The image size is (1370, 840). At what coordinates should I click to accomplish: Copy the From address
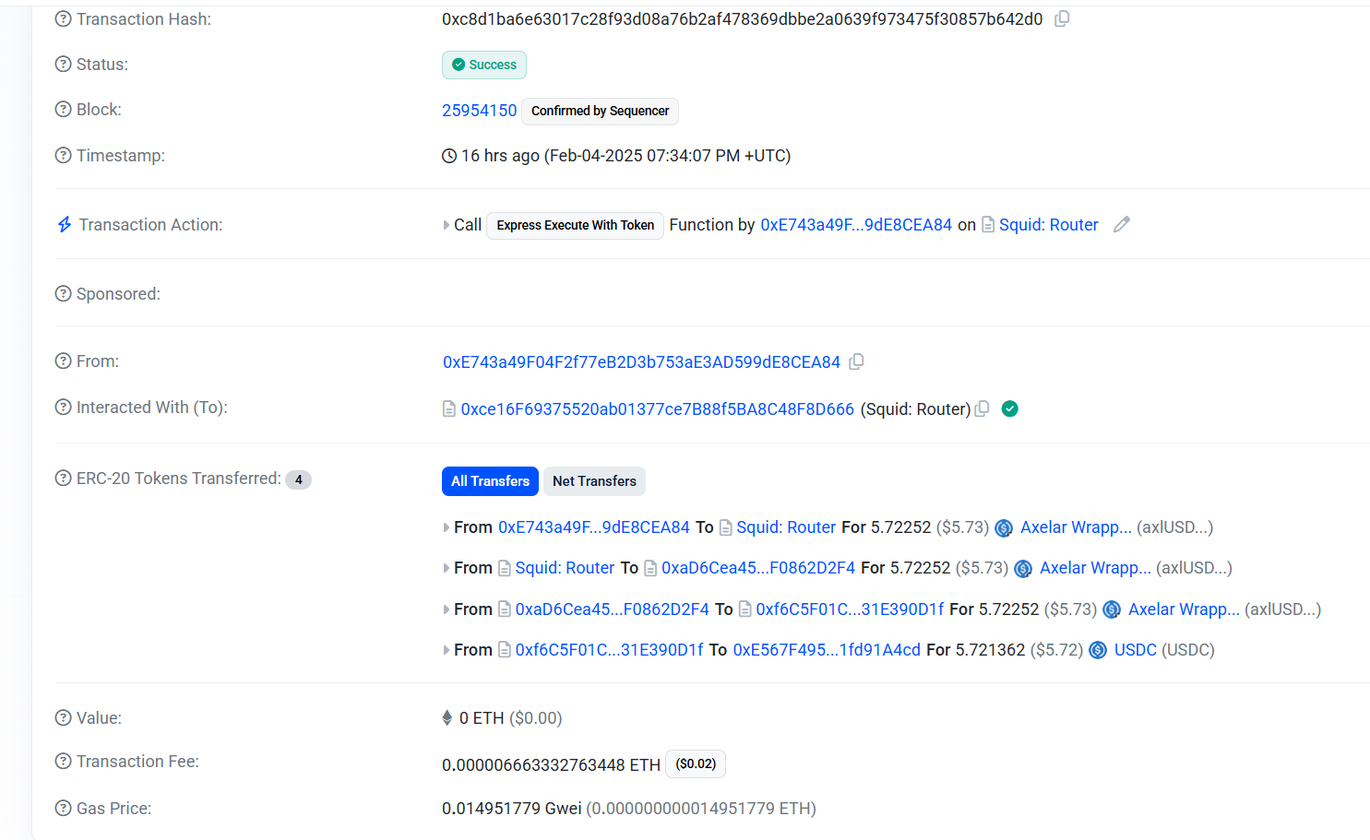(x=856, y=362)
